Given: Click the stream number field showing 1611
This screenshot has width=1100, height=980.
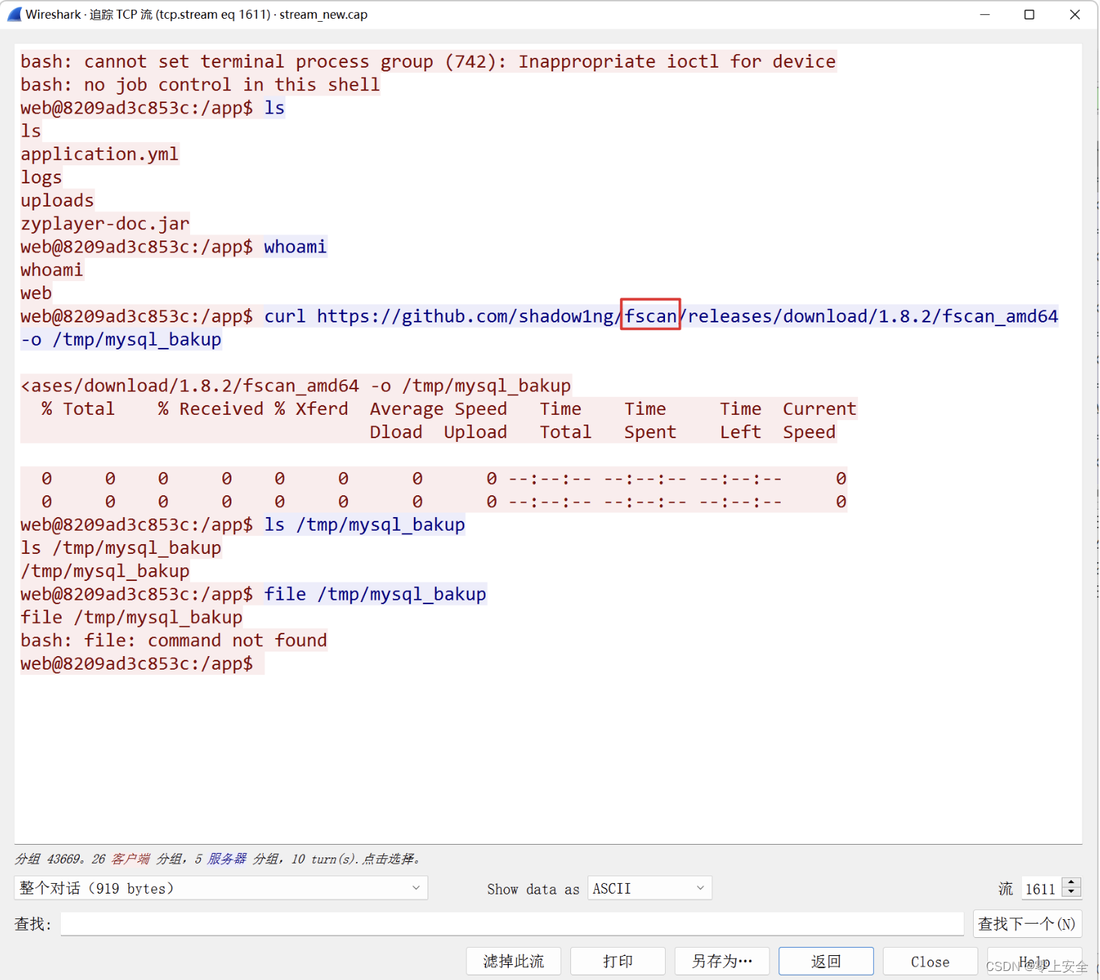Looking at the screenshot, I should (x=1042, y=888).
